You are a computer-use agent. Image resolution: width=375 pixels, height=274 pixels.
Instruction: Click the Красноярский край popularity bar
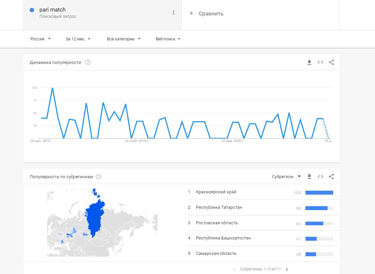point(319,193)
